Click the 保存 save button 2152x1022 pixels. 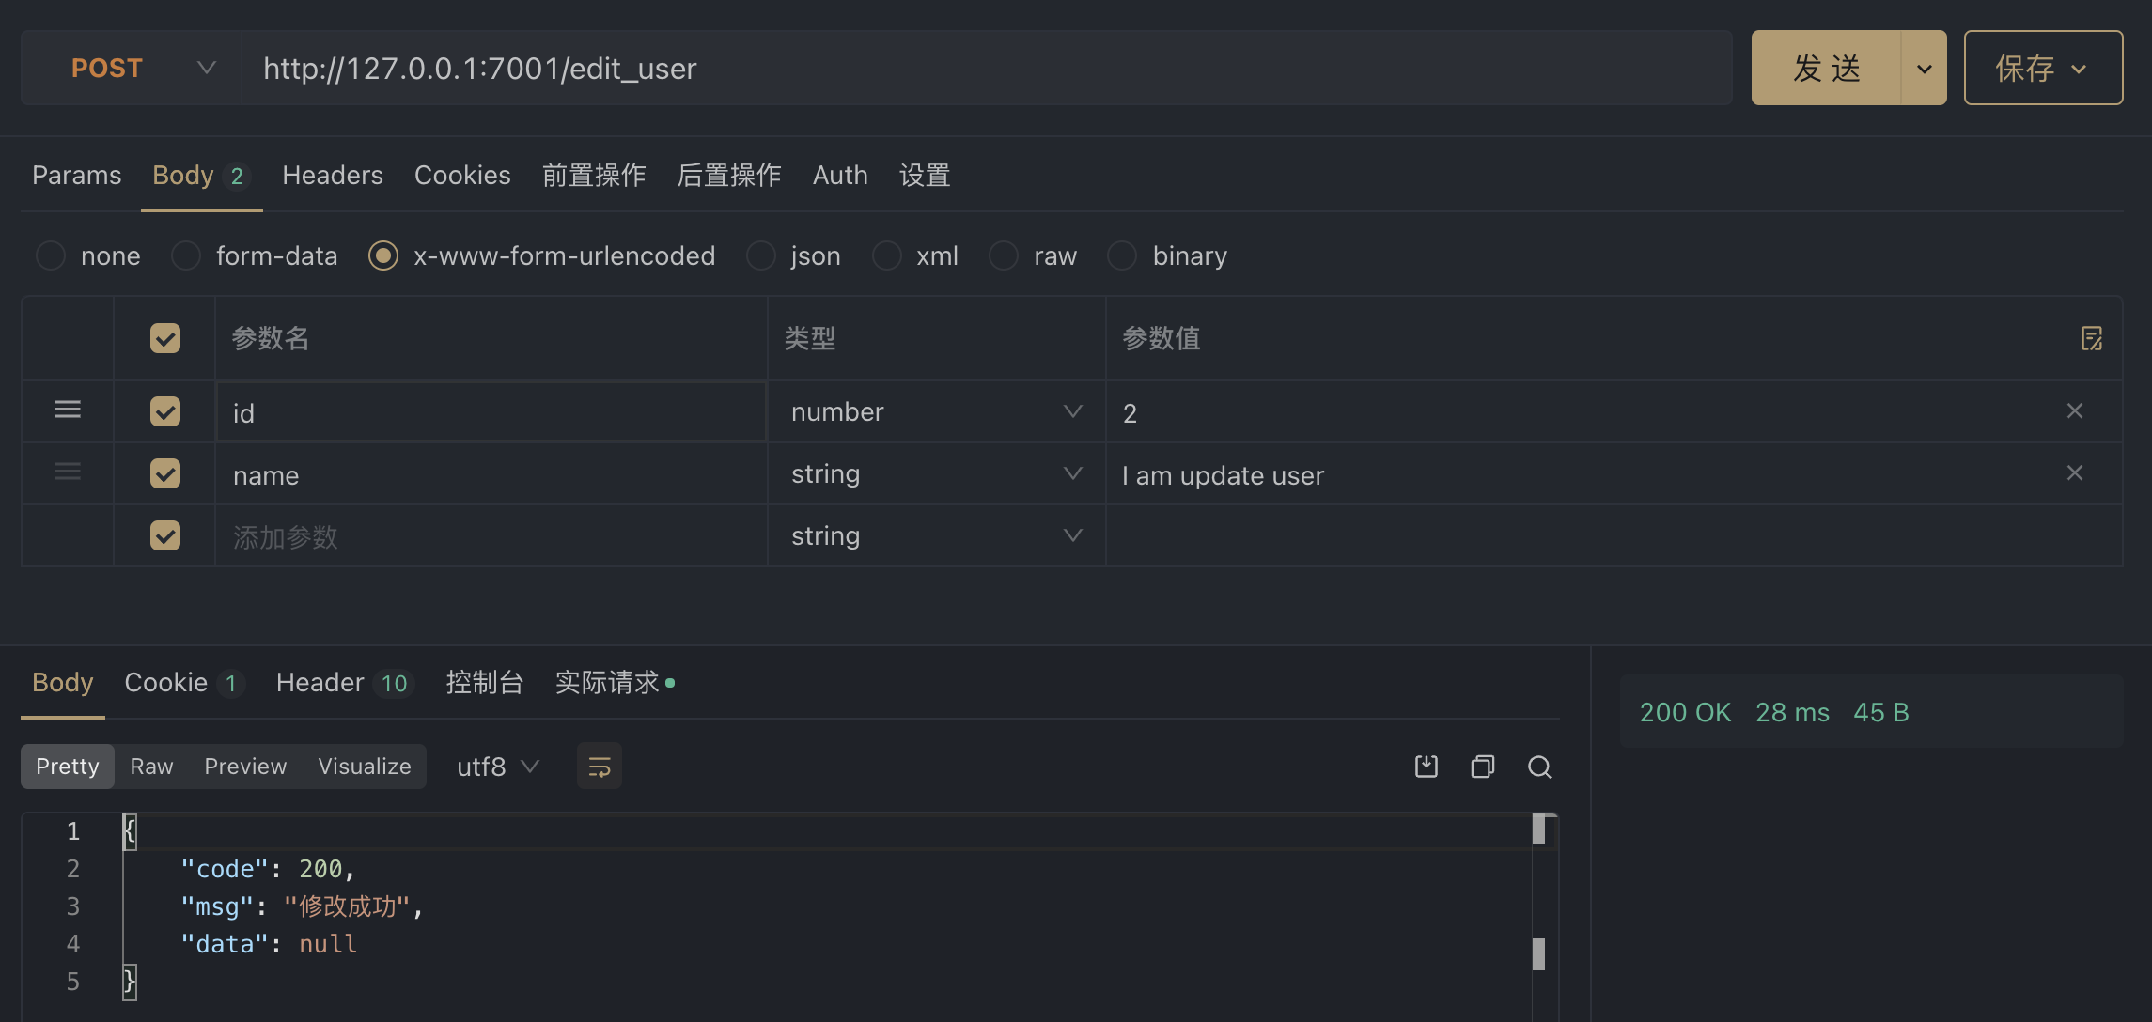(x=2042, y=68)
